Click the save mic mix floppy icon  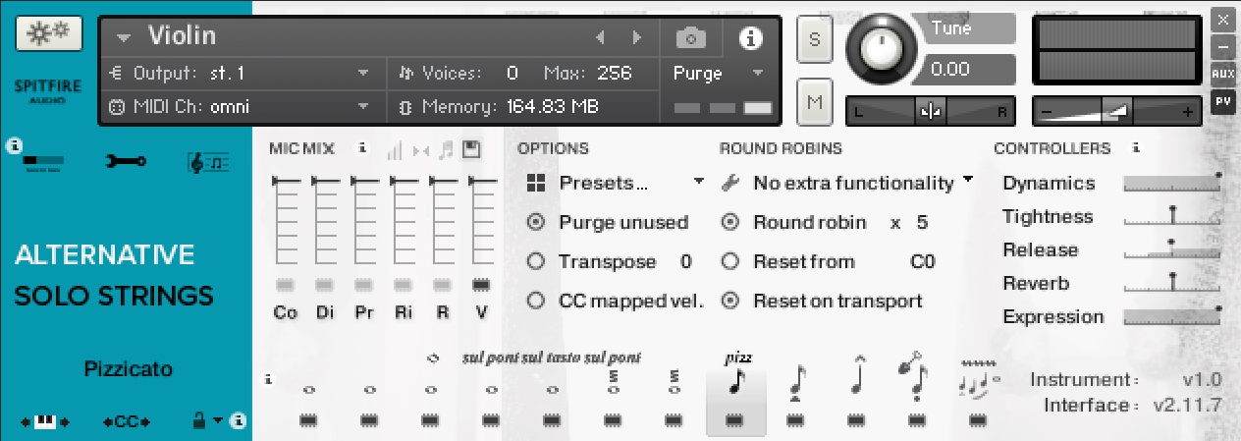click(x=471, y=149)
